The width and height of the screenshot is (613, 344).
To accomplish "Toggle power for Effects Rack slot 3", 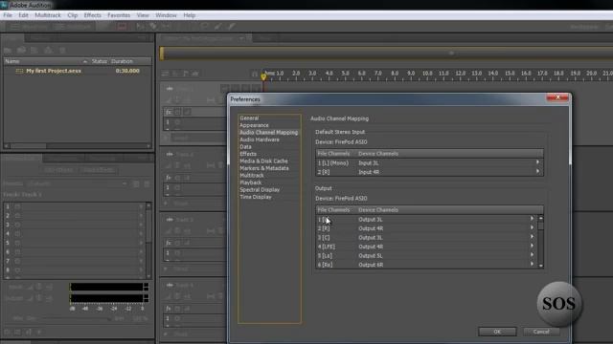I will click(17, 225).
